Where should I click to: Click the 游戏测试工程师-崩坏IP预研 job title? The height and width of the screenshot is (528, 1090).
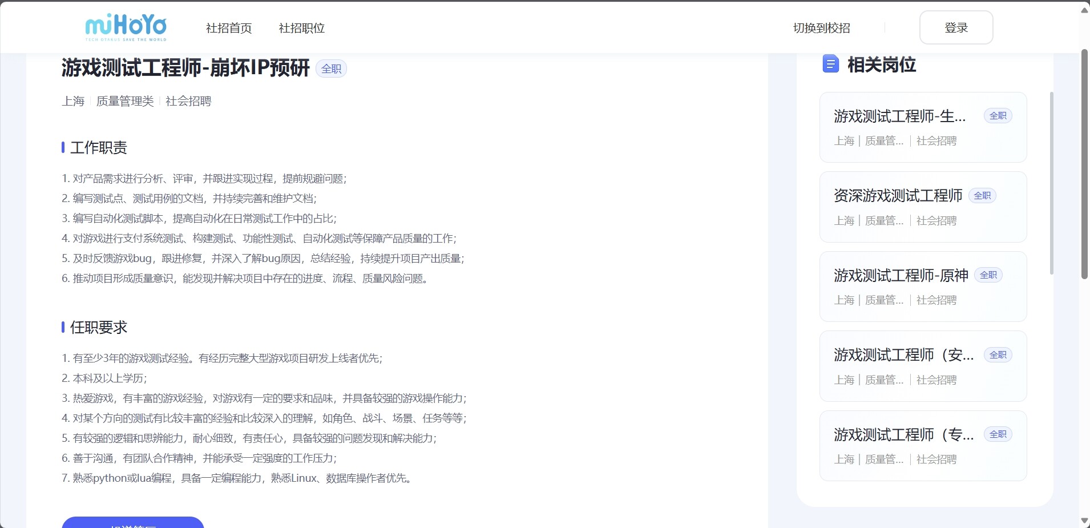(185, 68)
